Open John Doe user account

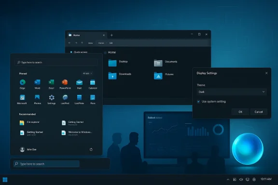point(28,149)
